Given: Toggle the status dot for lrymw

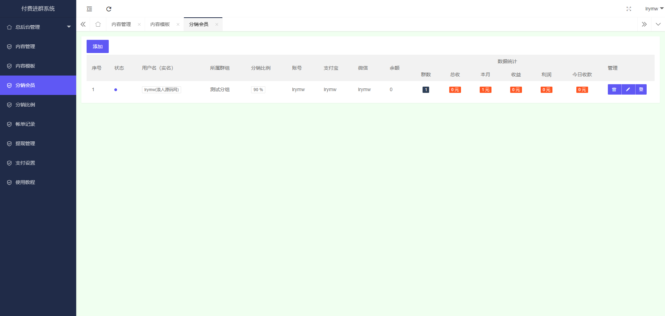Looking at the screenshot, I should pos(116,90).
